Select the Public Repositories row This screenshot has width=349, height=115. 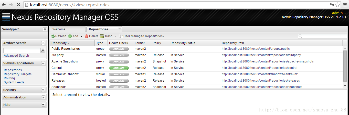coord(196,49)
